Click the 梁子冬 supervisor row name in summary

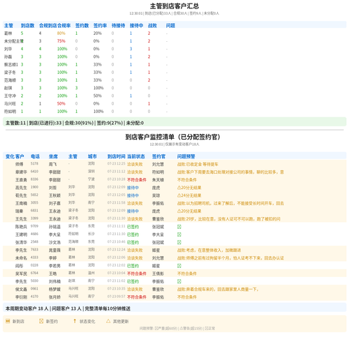(10, 73)
